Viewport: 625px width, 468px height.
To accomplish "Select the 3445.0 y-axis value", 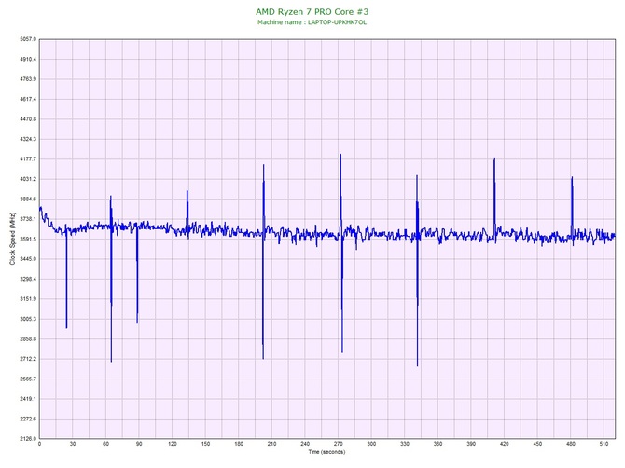I will tap(28, 259).
